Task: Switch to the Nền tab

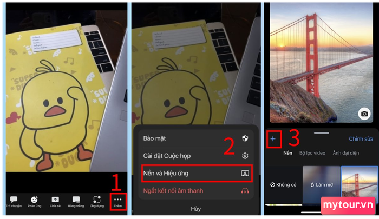Action: tap(288, 153)
